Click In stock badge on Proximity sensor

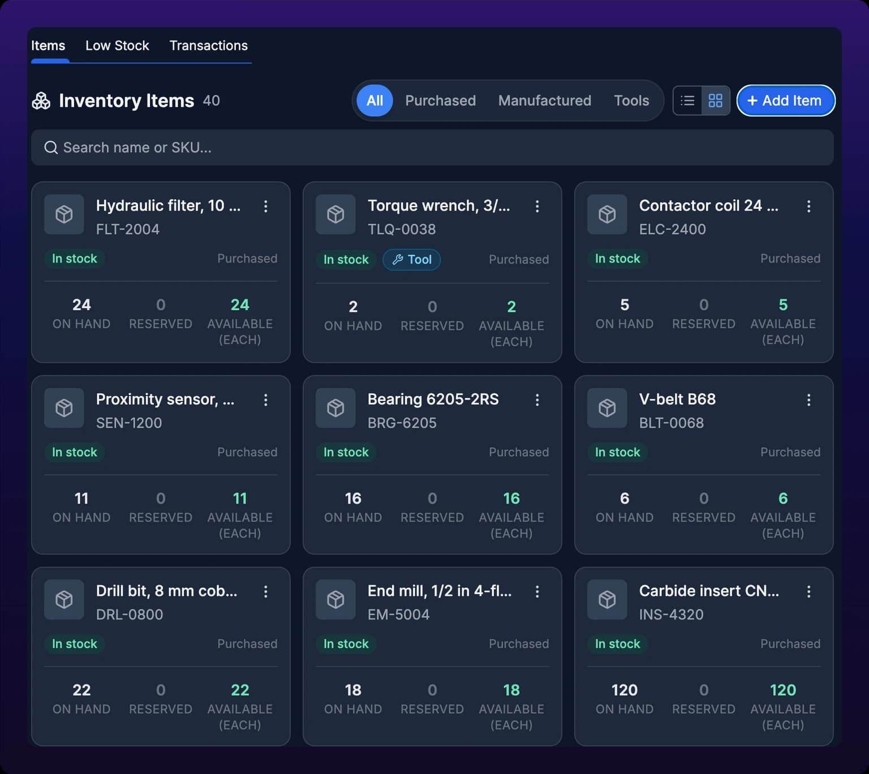click(75, 452)
